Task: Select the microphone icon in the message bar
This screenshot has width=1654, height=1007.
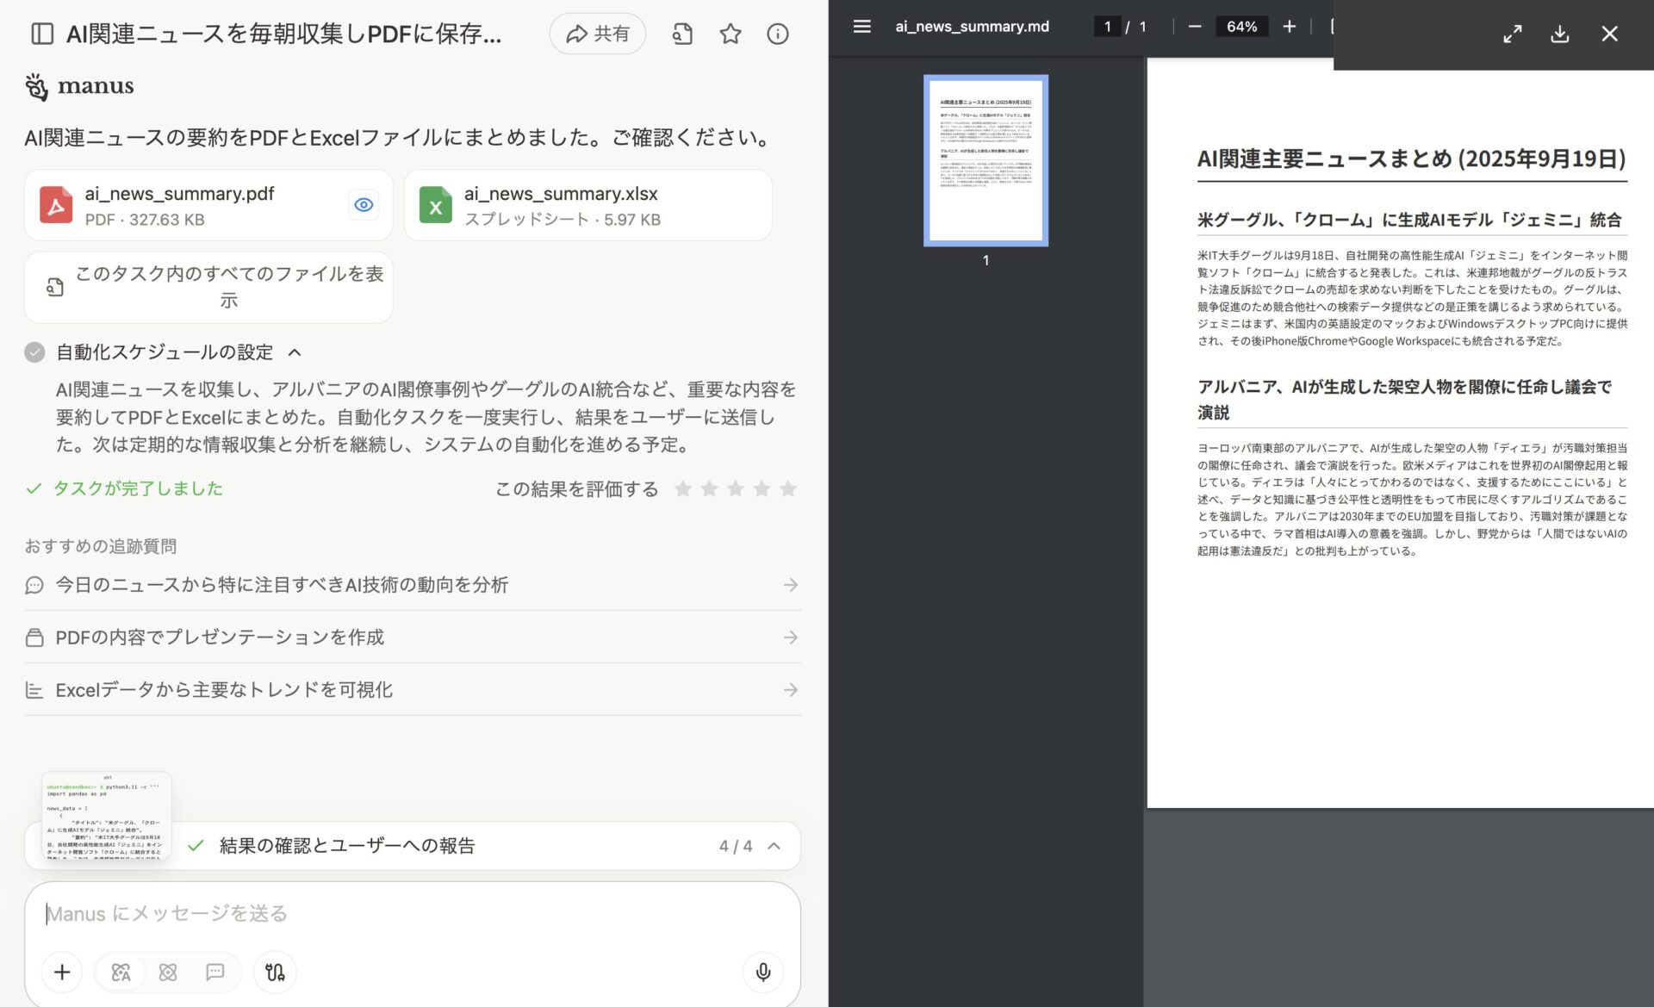Action: point(763,972)
